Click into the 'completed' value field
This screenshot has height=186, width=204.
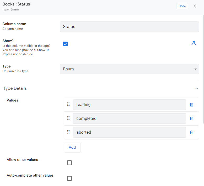point(129,119)
